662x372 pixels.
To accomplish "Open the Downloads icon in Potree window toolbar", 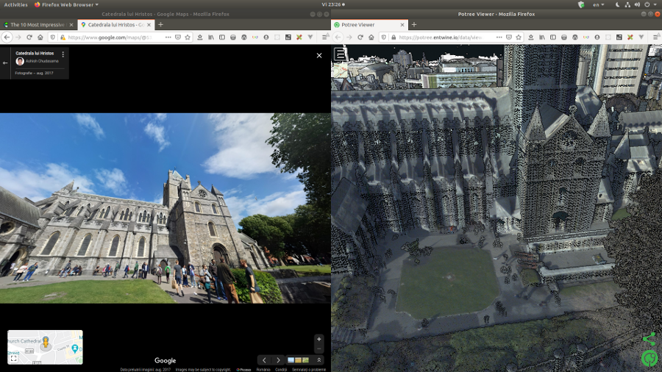I will pyautogui.click(x=530, y=37).
